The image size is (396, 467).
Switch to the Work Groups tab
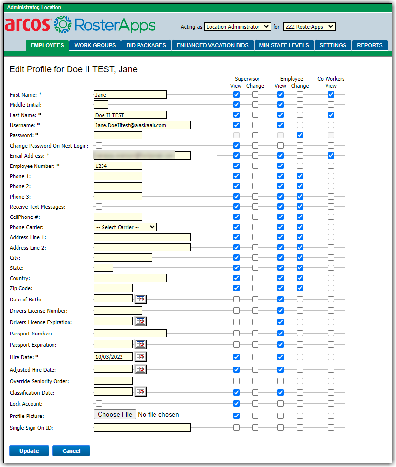95,45
